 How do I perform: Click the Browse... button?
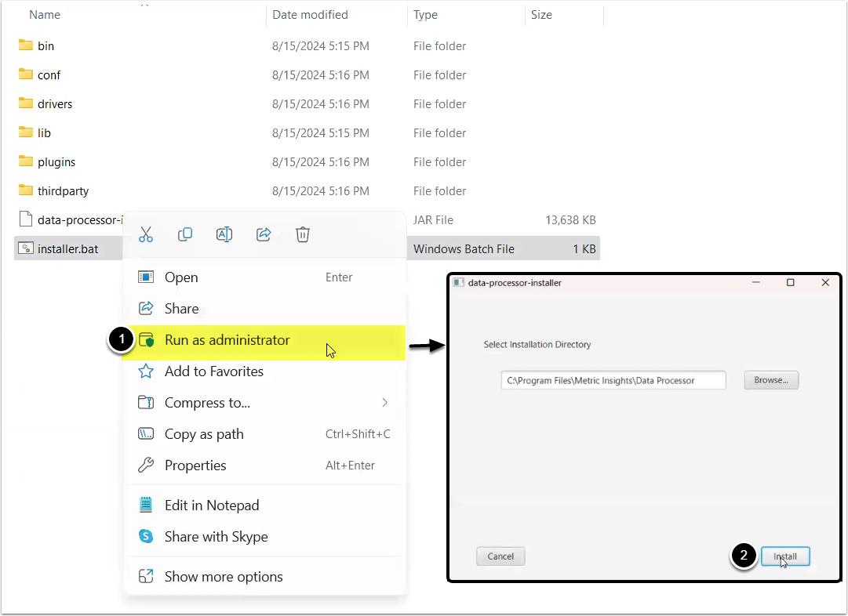770,380
